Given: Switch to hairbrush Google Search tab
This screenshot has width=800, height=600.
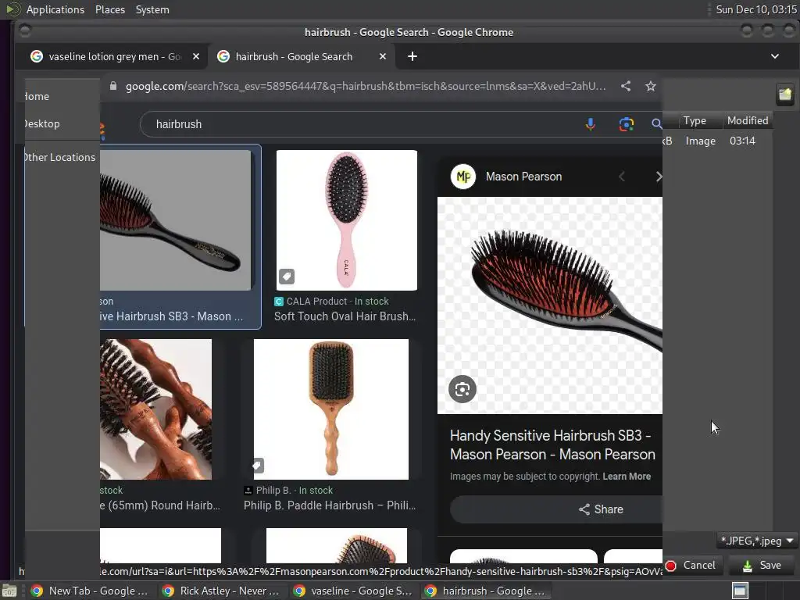Looking at the screenshot, I should [301, 56].
